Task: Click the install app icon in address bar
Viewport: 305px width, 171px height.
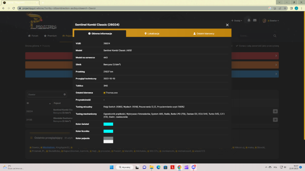Action: (x=275, y=8)
